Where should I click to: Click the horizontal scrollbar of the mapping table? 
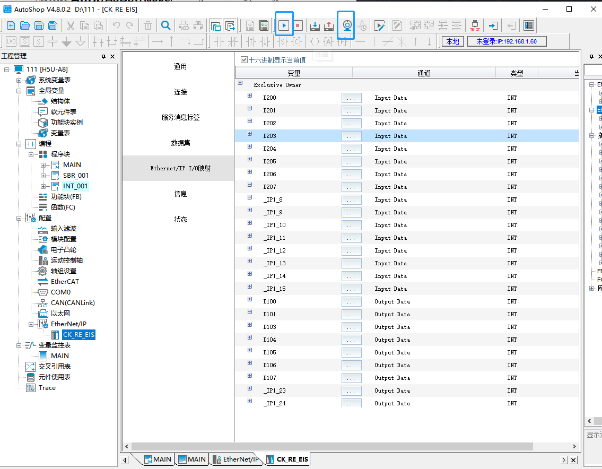332,446
